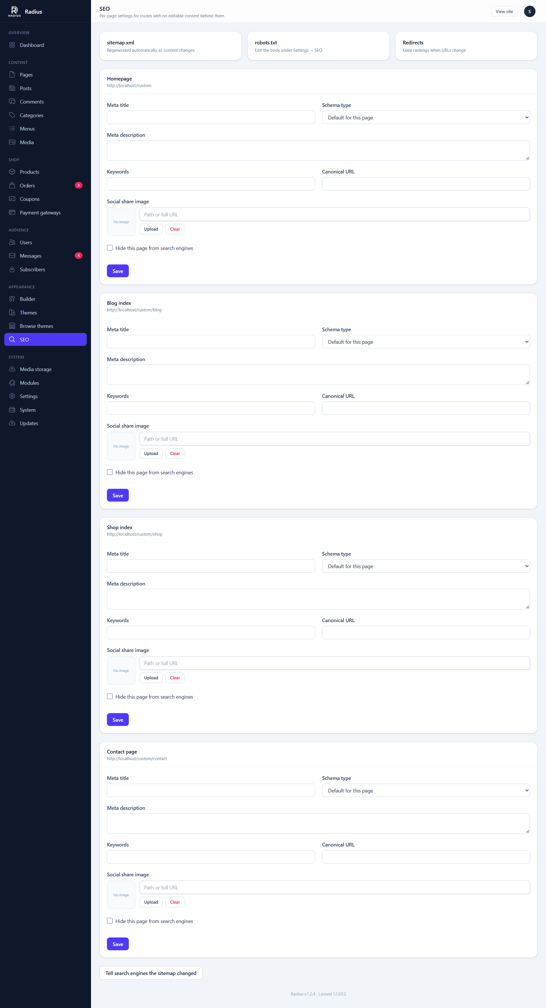Viewport: 546px width, 1008px height.
Task: Tick Homepage 'Hide this page from search engines'
Action: click(x=109, y=248)
